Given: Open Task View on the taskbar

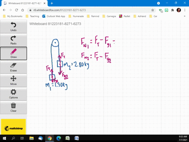Looking at the screenshot, I should click(x=22, y=138).
